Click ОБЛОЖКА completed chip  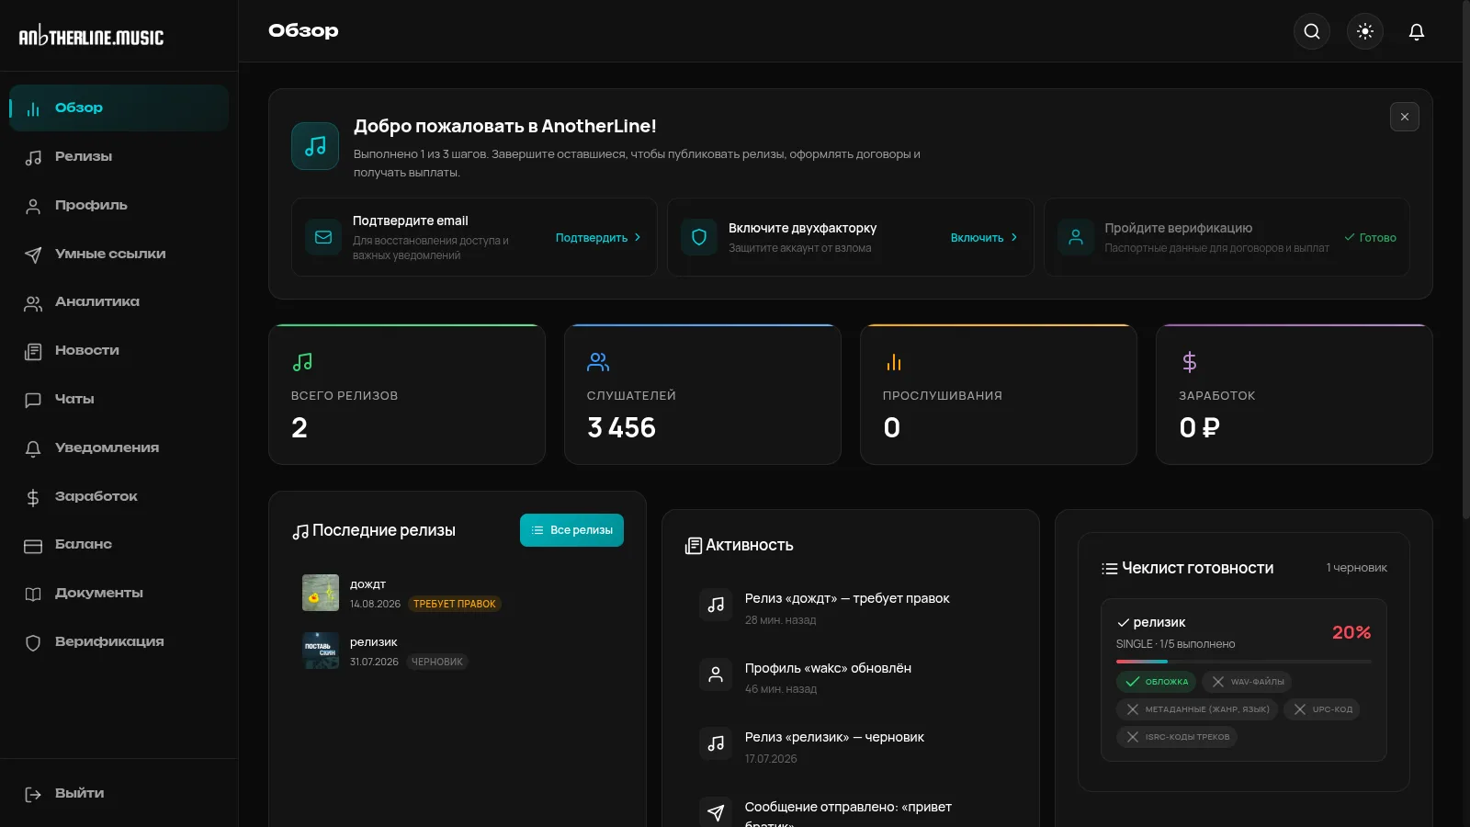(x=1156, y=682)
